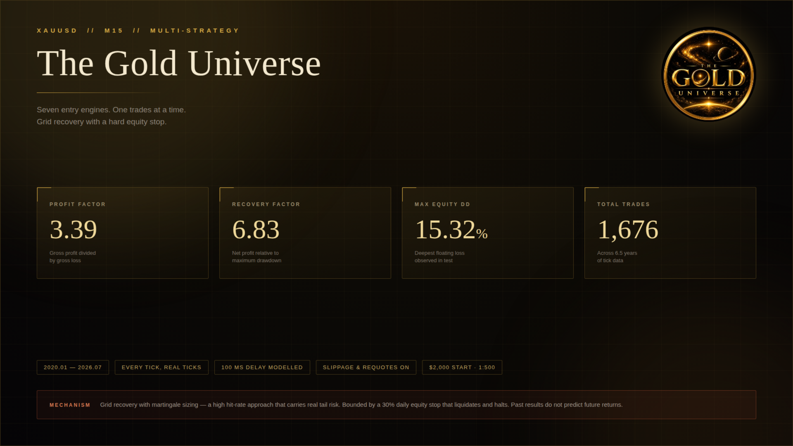
Task: Select the 100 MS Delay Modelled tag
Action: [262, 368]
